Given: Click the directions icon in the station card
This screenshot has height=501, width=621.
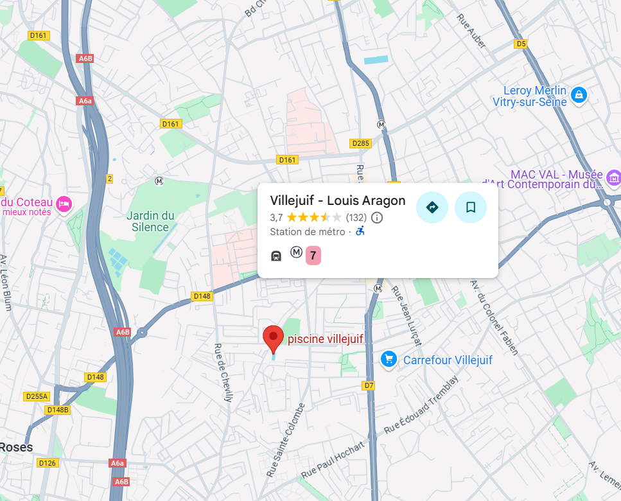Looking at the screenshot, I should point(432,207).
